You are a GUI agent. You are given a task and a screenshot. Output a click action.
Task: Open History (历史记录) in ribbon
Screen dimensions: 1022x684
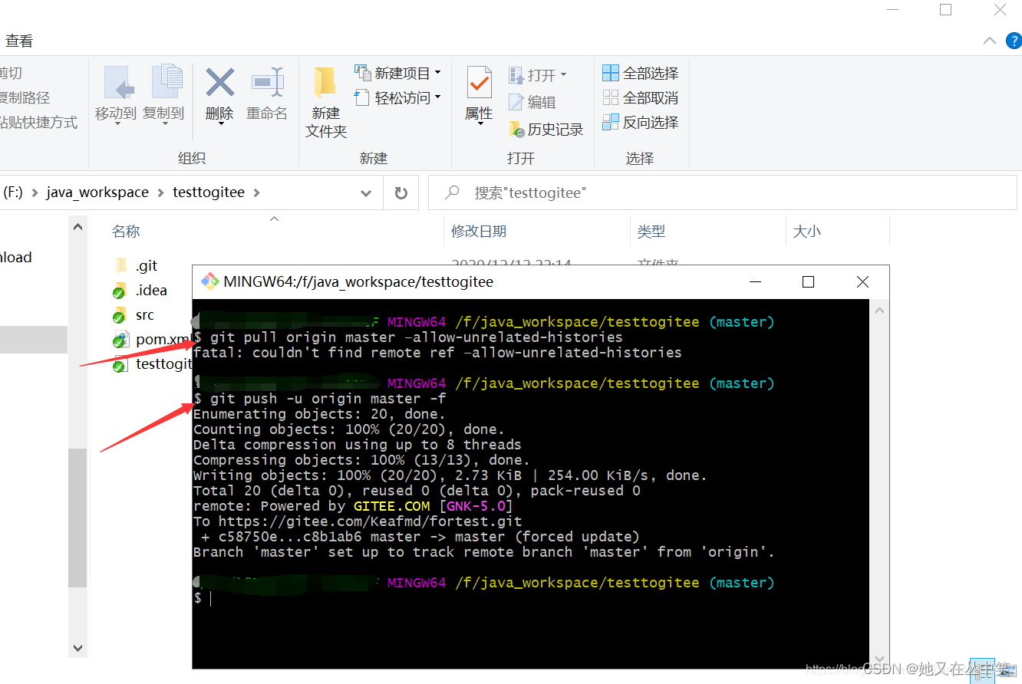coord(546,130)
